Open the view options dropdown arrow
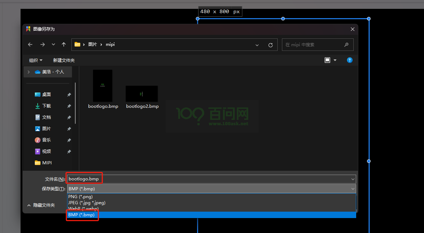 [335, 60]
